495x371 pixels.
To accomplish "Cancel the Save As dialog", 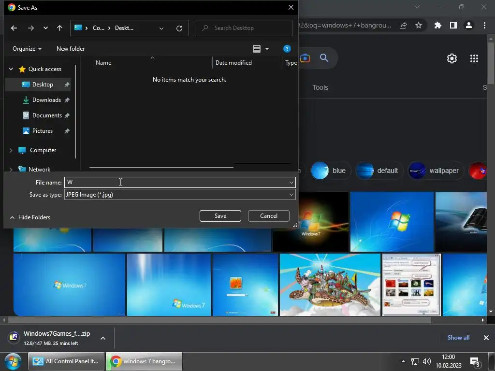I will click(x=269, y=216).
